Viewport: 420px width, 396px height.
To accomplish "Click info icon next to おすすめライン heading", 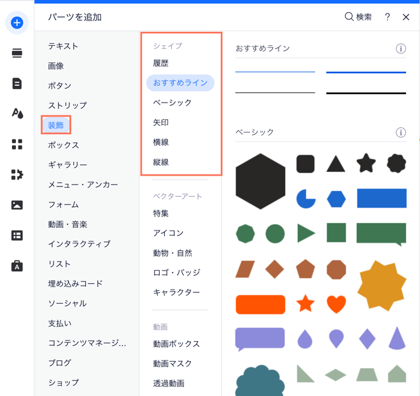I will [401, 48].
